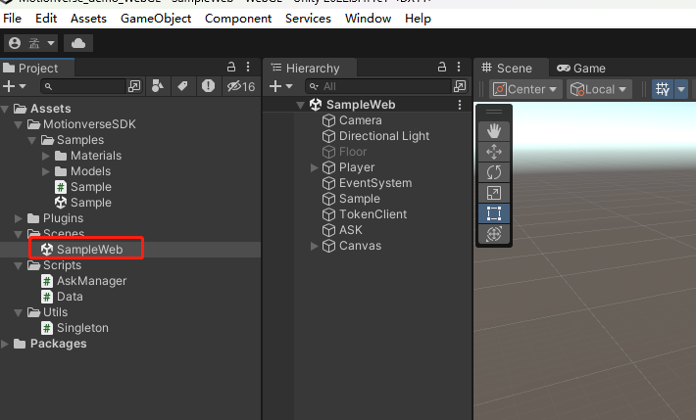Select the disabled Floor object
This screenshot has width=696, height=420.
pyautogui.click(x=344, y=152)
